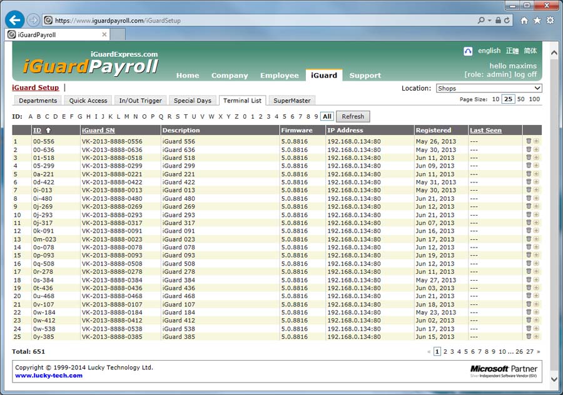The width and height of the screenshot is (563, 395).
Task: View the security lock icon in address bar
Action: (499, 21)
